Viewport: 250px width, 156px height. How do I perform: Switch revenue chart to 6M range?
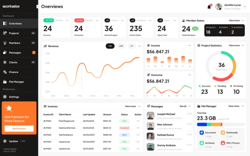[121, 46]
